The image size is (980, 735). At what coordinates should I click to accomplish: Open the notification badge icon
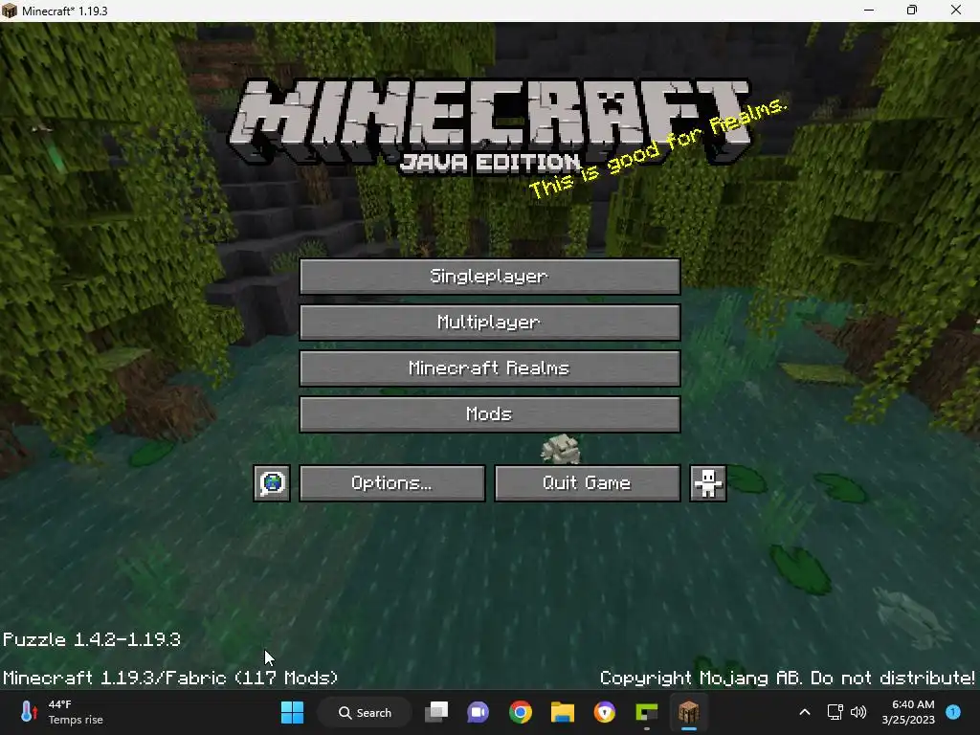click(x=953, y=712)
